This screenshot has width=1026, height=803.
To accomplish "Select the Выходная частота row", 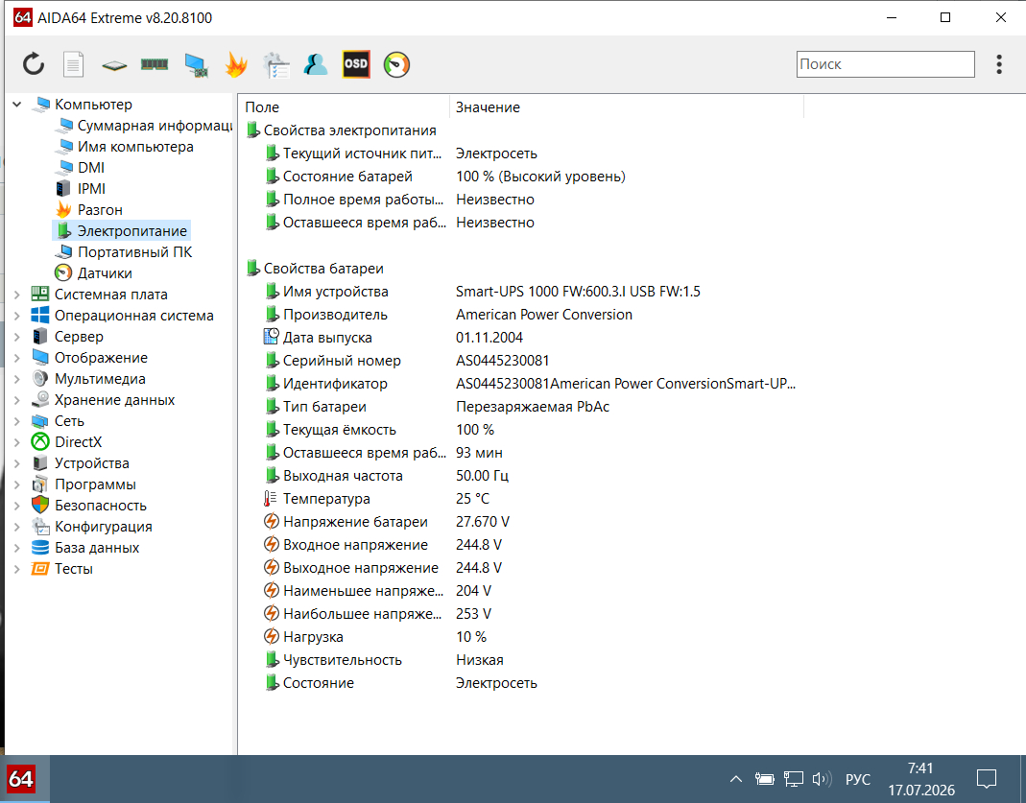I will click(x=386, y=476).
